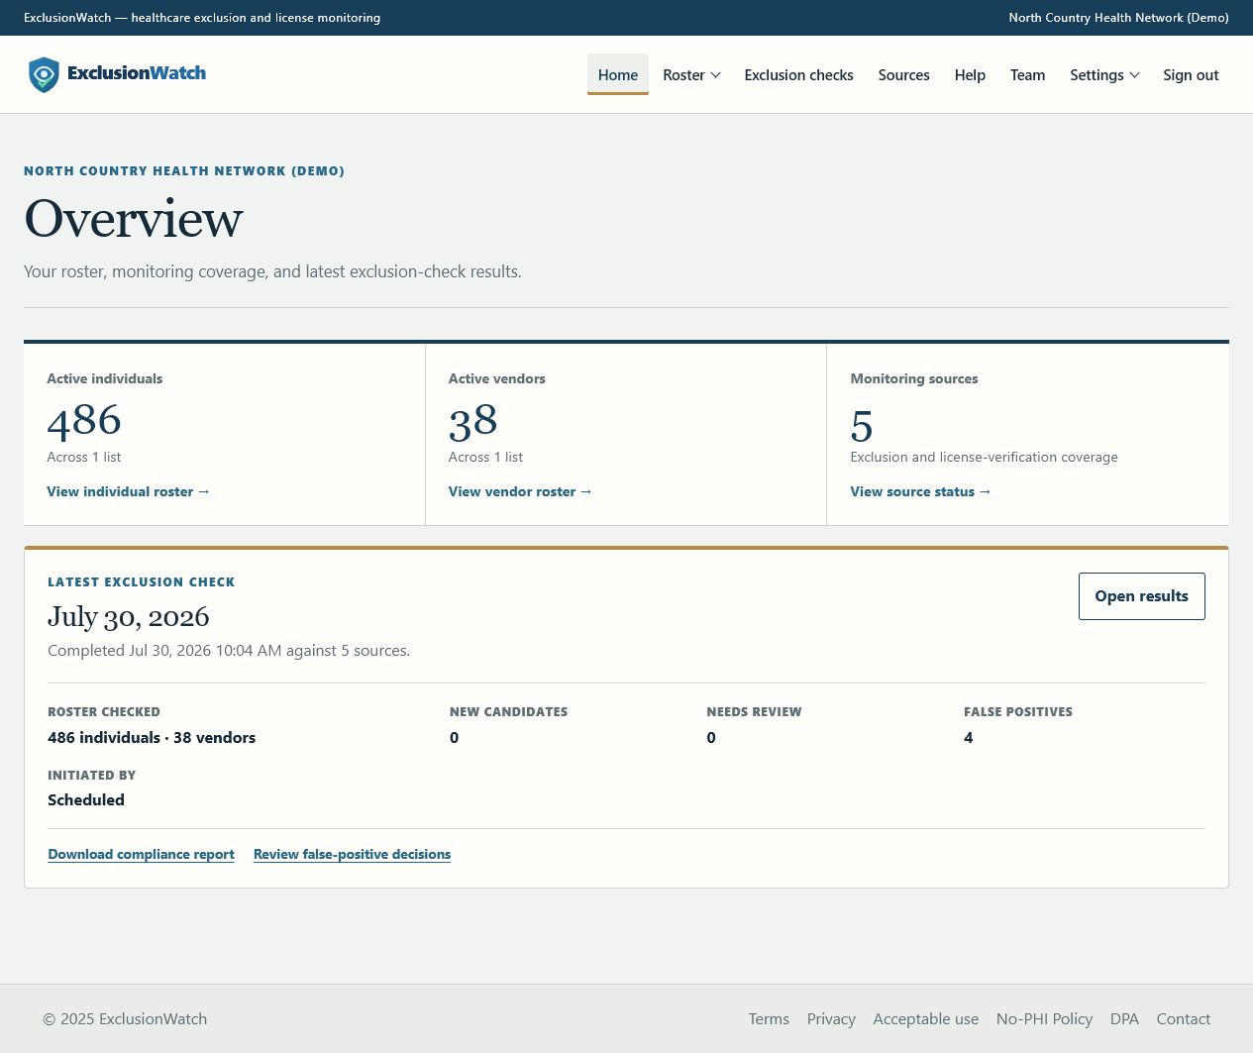
Task: Follow the View vendor roster link
Action: coord(520,491)
